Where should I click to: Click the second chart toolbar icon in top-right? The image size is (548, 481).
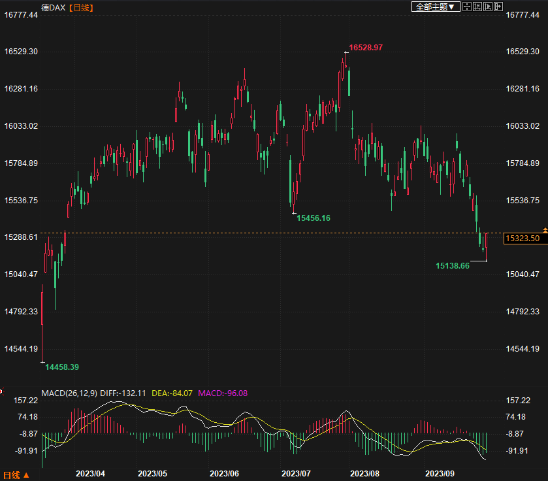[x=477, y=7]
